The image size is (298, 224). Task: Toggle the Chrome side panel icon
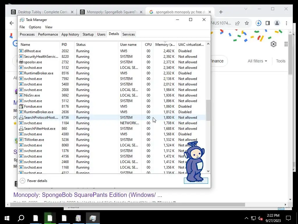[268, 23]
